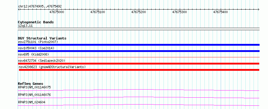This screenshot has width=268, height=109.
Task: Click the thin red line for nsv695
Action: pyautogui.click(x=139, y=57)
